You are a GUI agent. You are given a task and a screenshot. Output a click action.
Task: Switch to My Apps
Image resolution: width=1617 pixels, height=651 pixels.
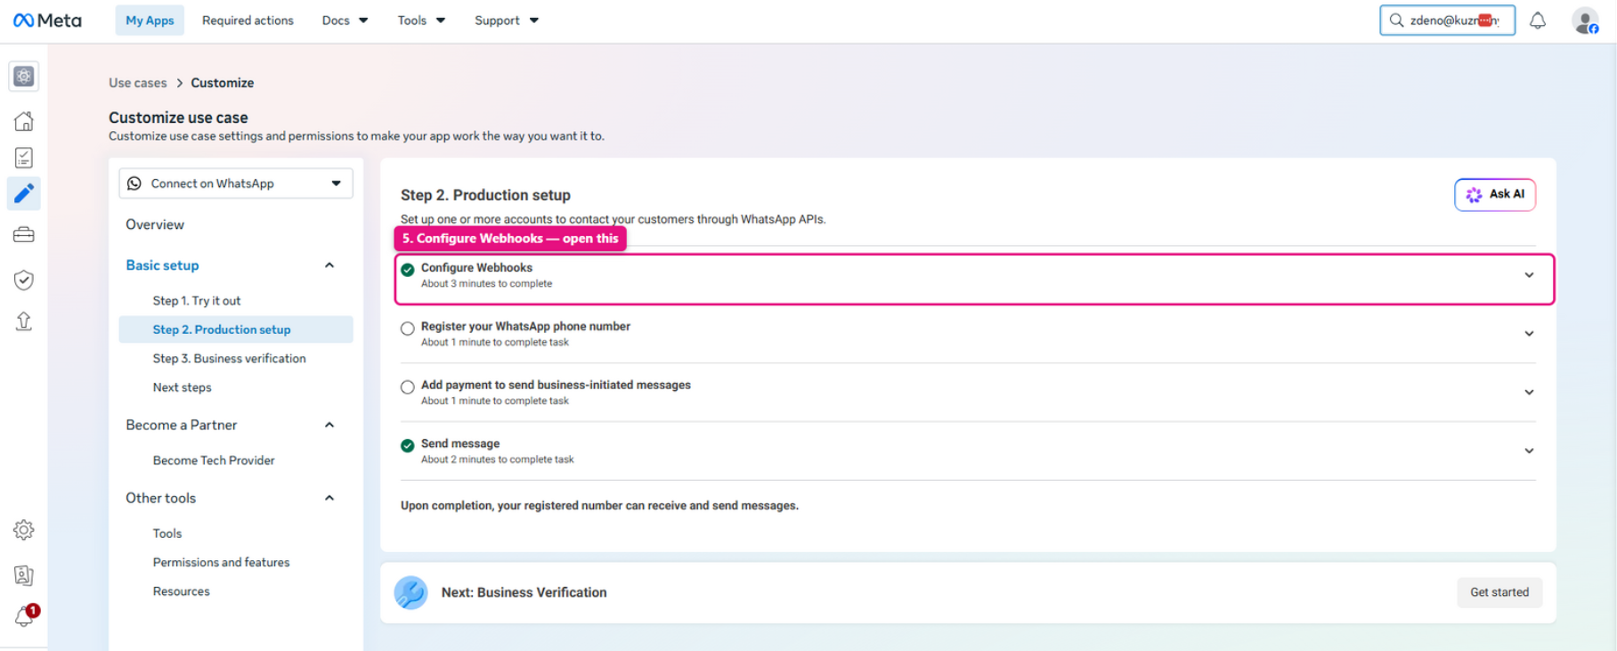click(x=150, y=20)
